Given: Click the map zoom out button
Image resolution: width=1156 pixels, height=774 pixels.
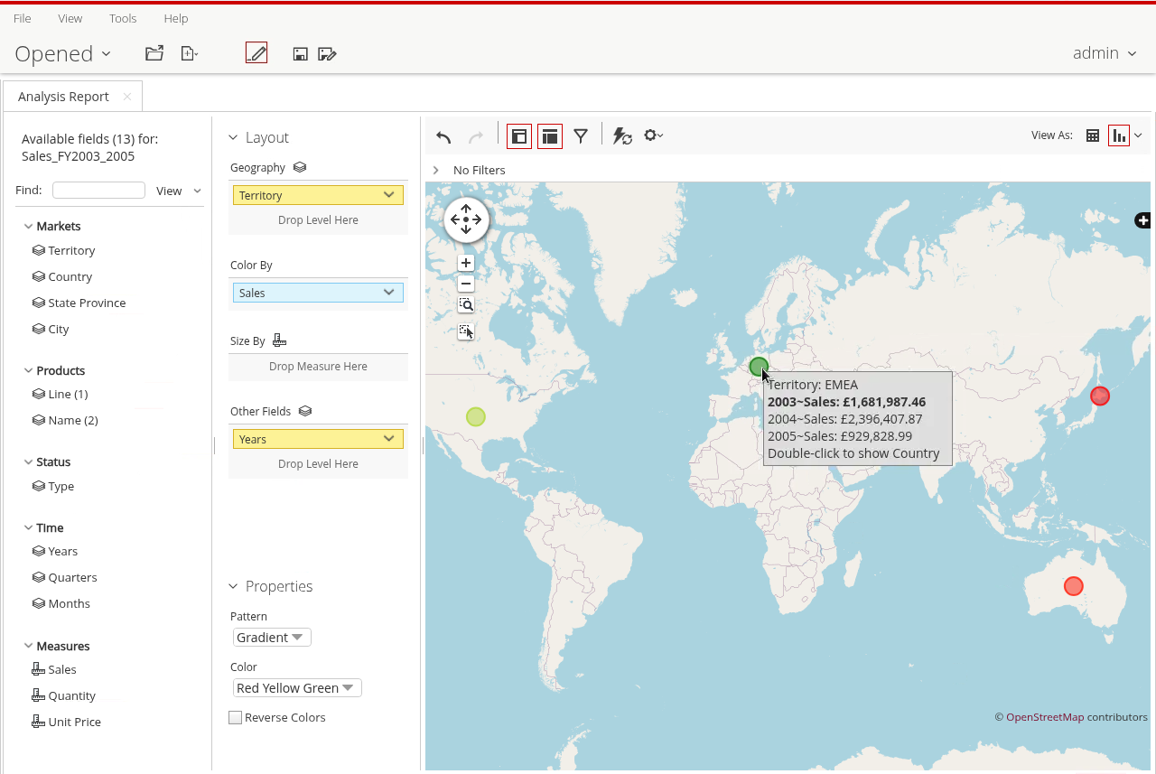Looking at the screenshot, I should pyautogui.click(x=466, y=284).
